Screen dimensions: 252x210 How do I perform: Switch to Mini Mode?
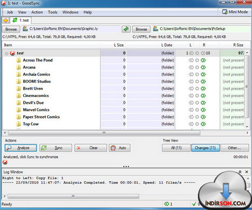tap(235, 12)
